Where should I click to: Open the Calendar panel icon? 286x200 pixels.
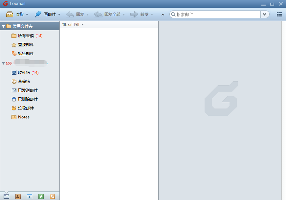click(29, 196)
